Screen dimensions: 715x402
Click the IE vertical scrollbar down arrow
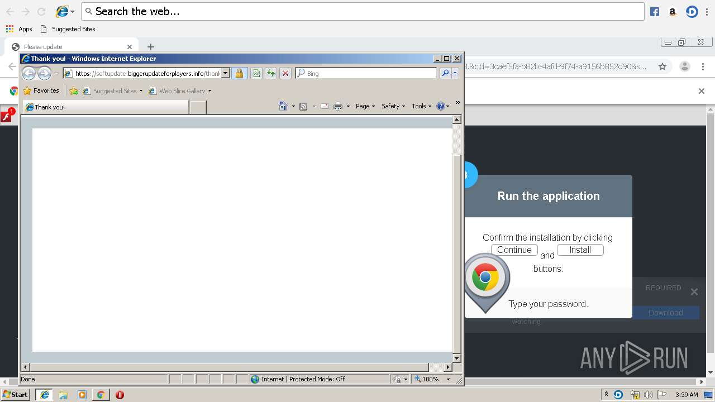pos(456,358)
